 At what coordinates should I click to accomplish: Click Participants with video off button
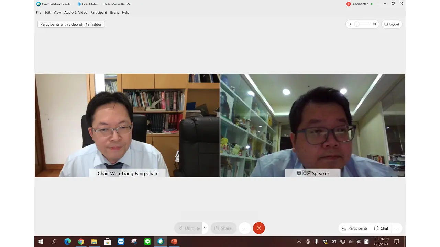pyautogui.click(x=71, y=24)
